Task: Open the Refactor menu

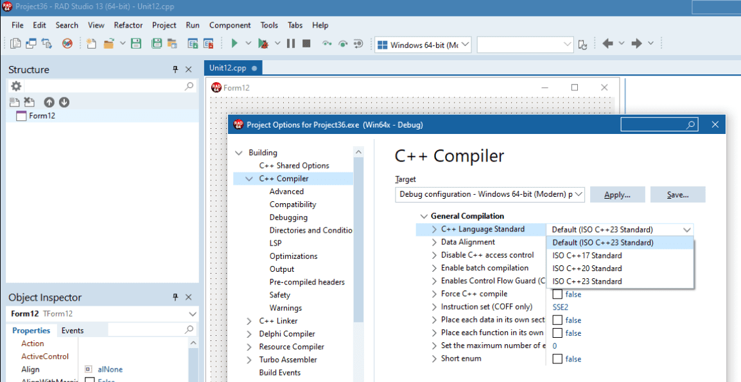Action: click(x=128, y=25)
